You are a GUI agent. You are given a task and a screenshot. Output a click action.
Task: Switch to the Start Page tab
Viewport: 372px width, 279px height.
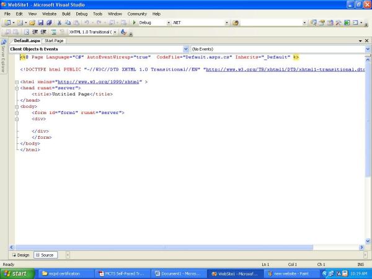pyautogui.click(x=54, y=41)
